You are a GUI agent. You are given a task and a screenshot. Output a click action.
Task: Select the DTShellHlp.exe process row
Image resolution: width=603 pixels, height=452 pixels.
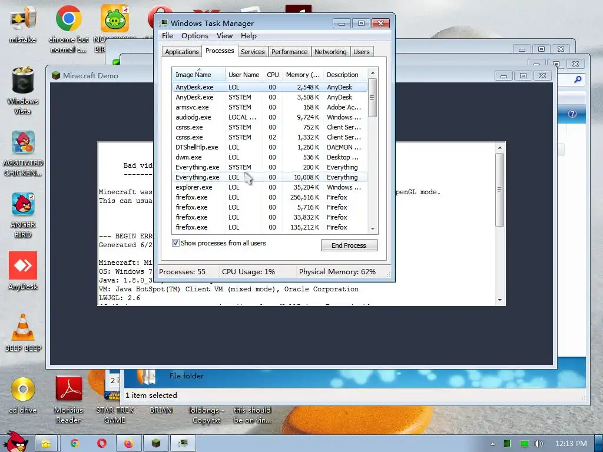pyautogui.click(x=270, y=147)
